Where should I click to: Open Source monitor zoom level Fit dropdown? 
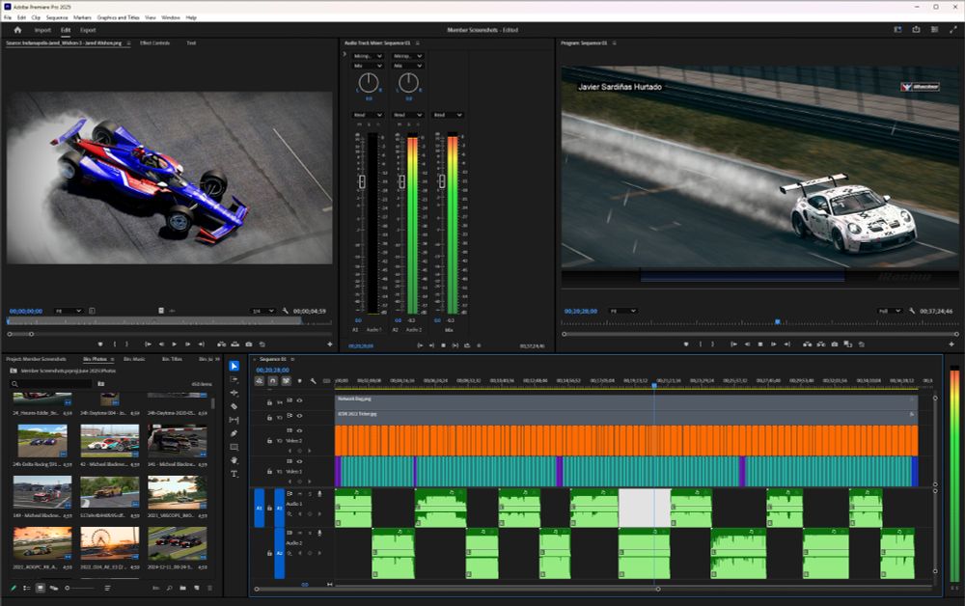coord(69,312)
